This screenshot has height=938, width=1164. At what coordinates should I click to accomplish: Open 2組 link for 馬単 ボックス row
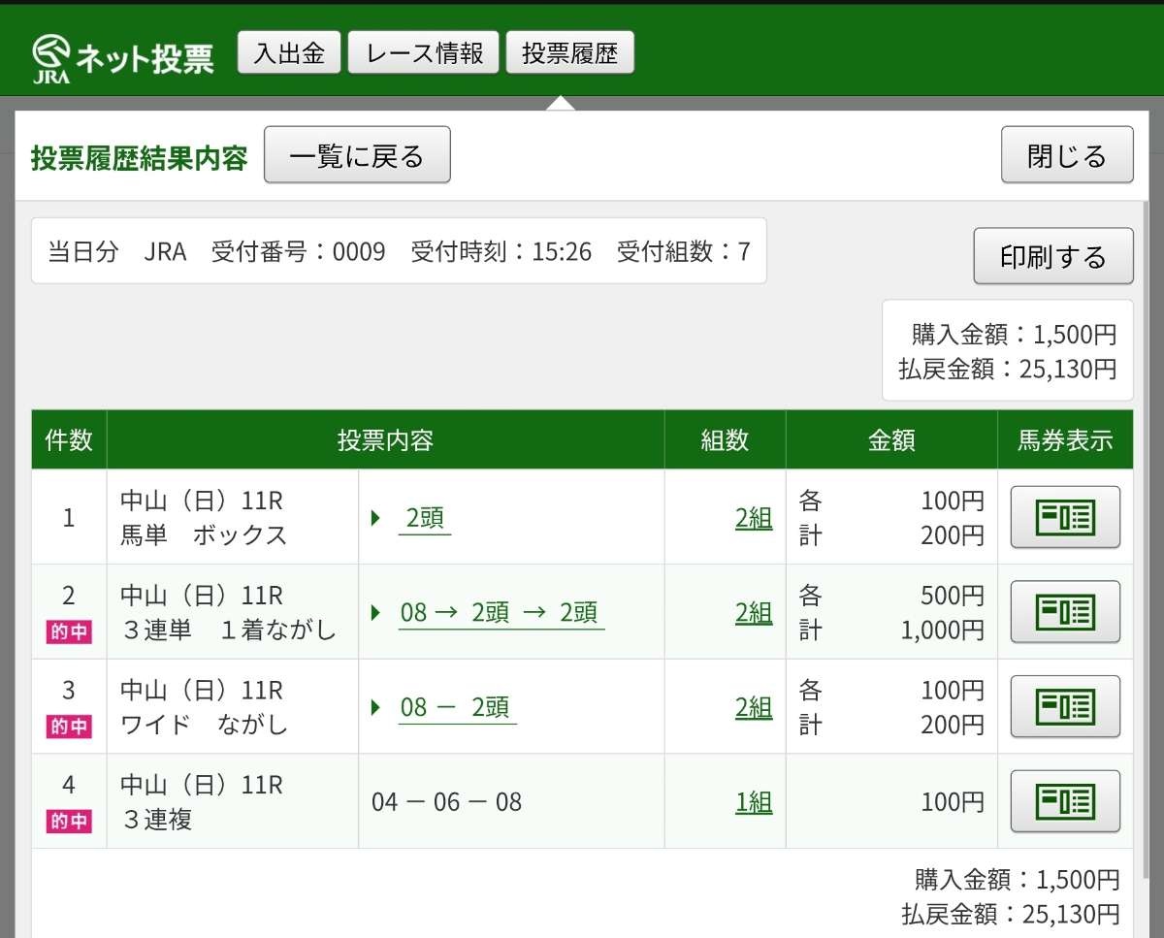point(753,519)
